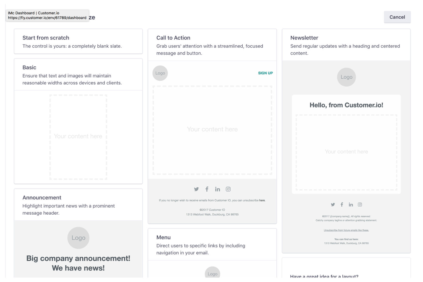423x282 pixels.
Task: Click the Instagram icon in Call to Action footer
Action: pos(228,189)
